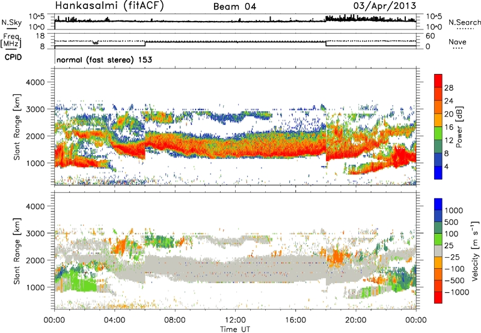Click the 'N.Sky' legend label

coord(11,22)
